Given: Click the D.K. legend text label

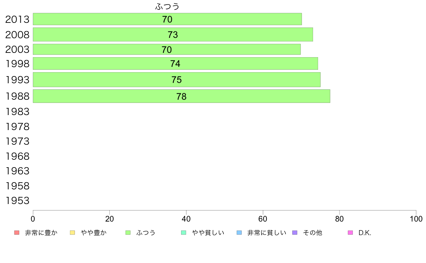Looking at the screenshot, I should coord(365,233).
